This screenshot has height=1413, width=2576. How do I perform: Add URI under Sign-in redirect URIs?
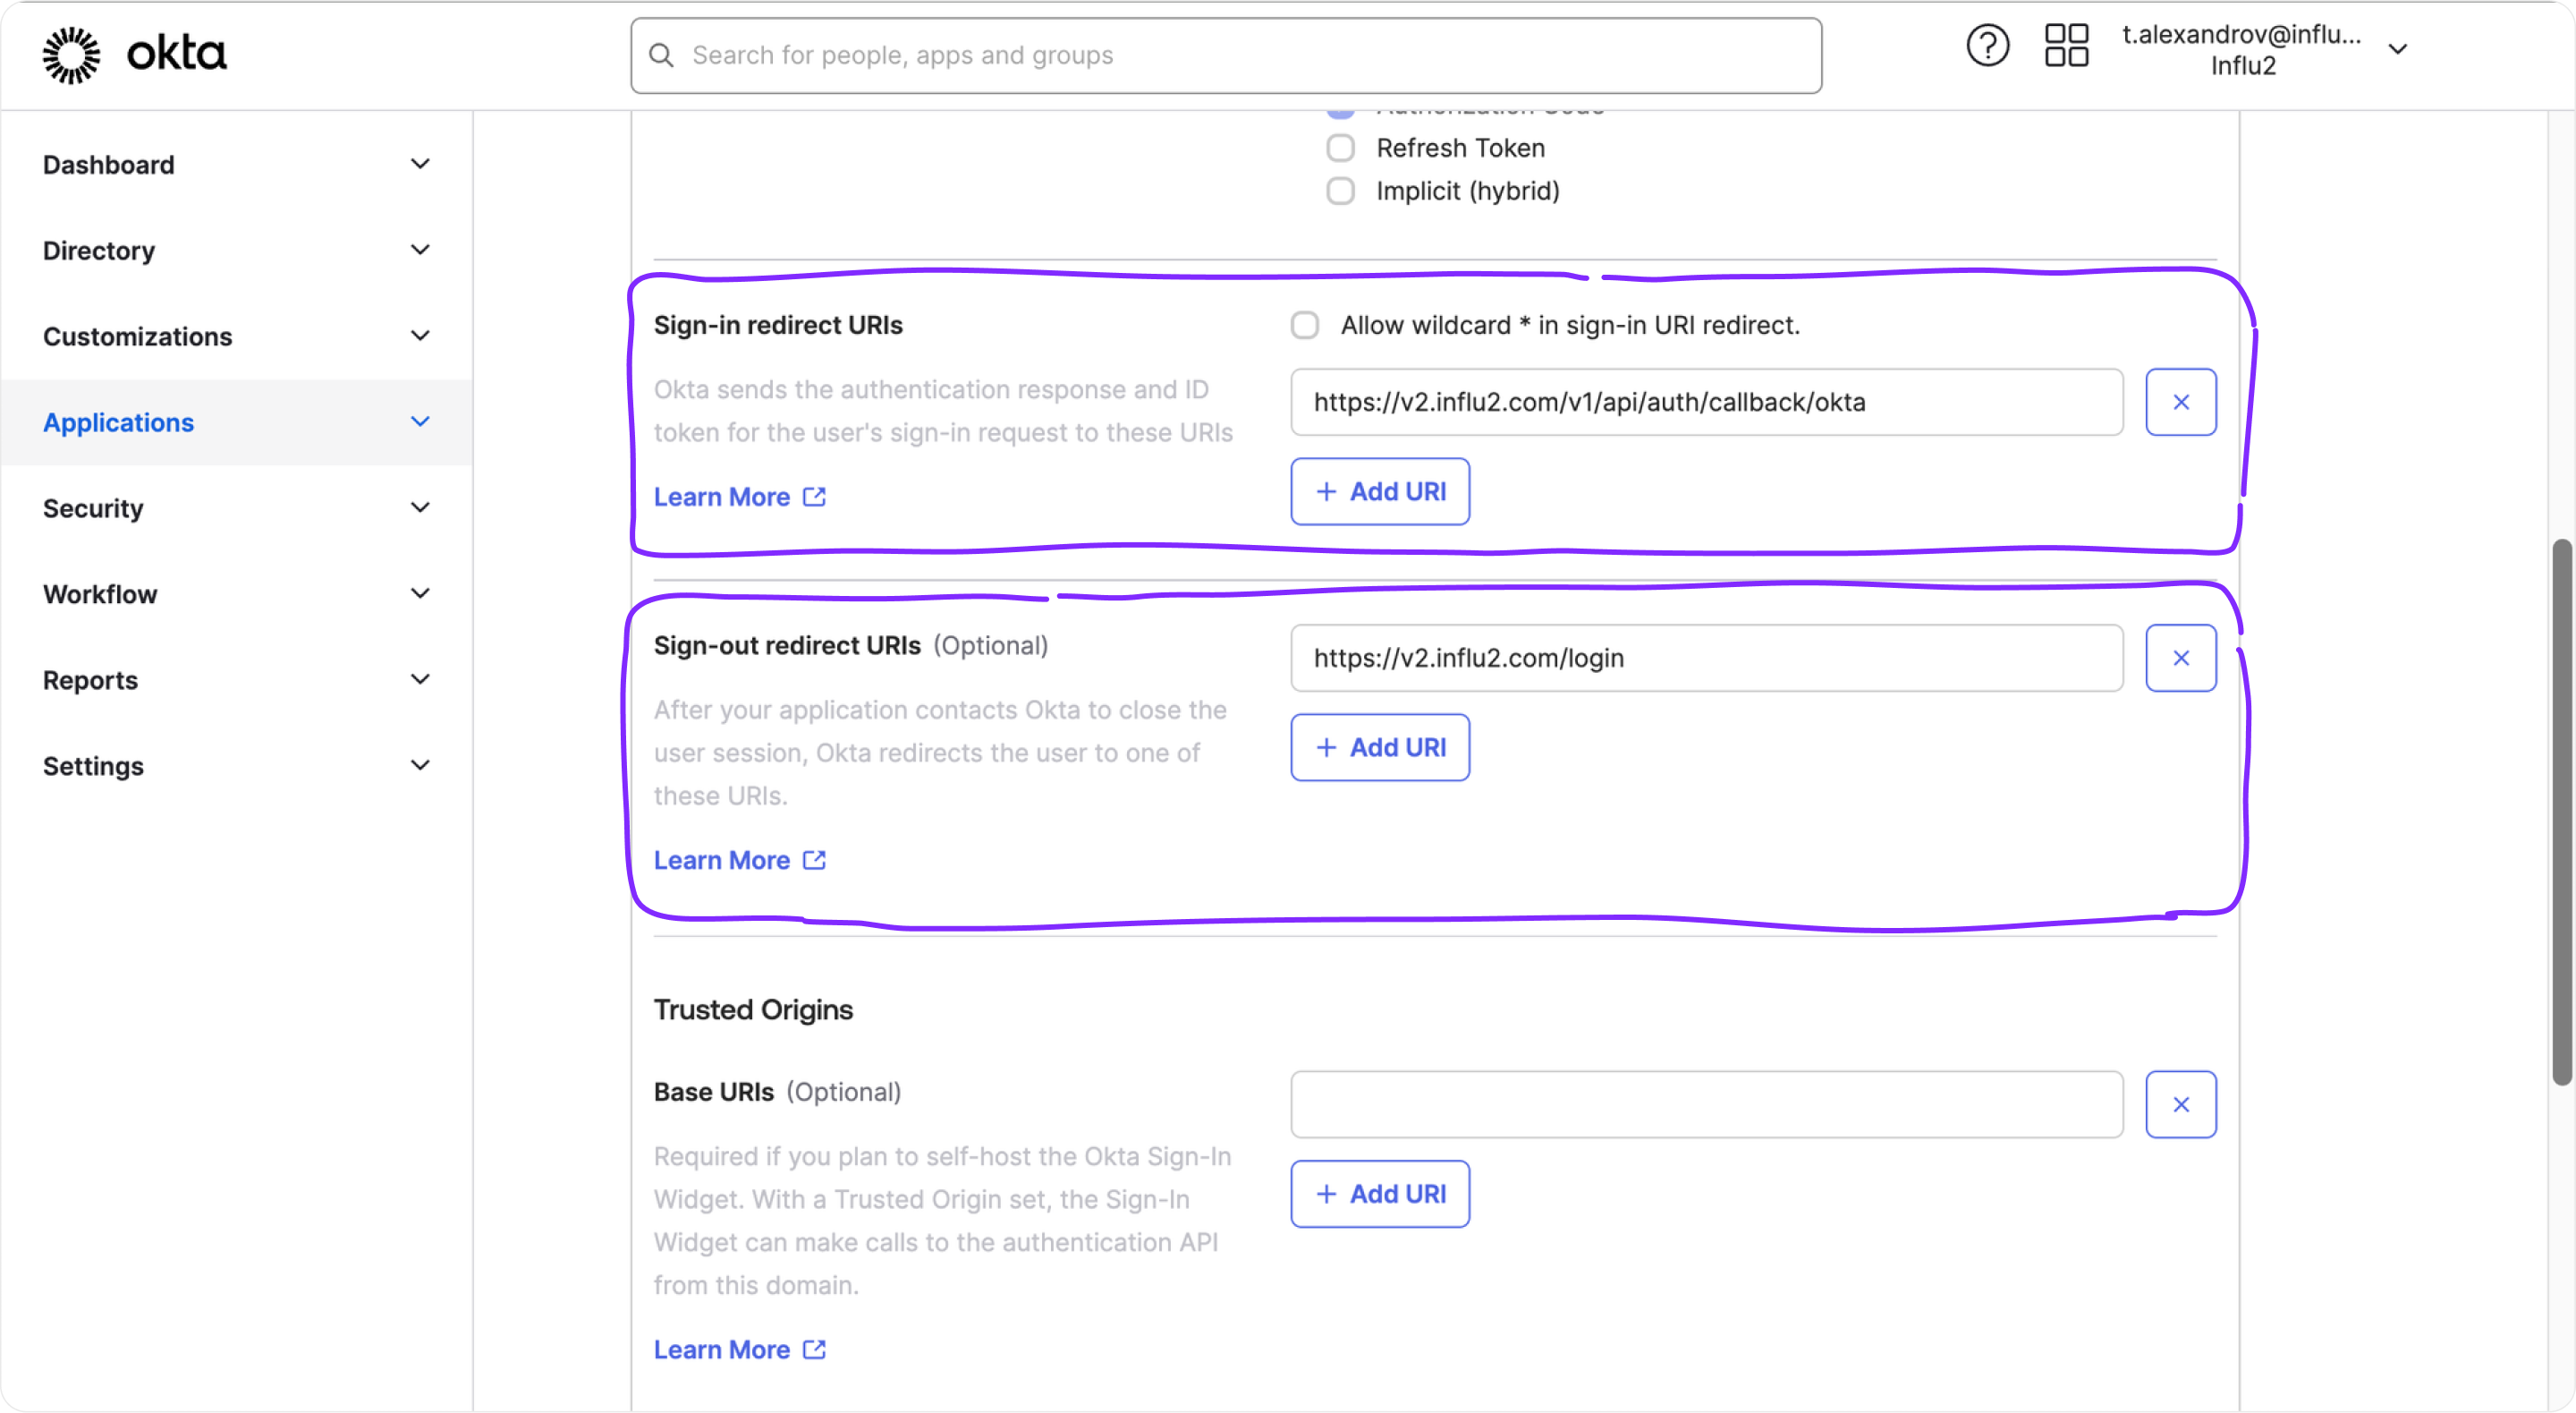pos(1380,491)
